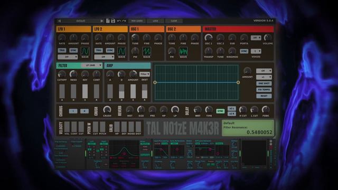Click the CRUSH knob
338x190 pixels.
click(x=107, y=110)
